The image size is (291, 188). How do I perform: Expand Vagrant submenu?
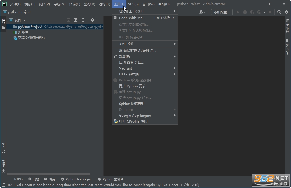coord(145,68)
